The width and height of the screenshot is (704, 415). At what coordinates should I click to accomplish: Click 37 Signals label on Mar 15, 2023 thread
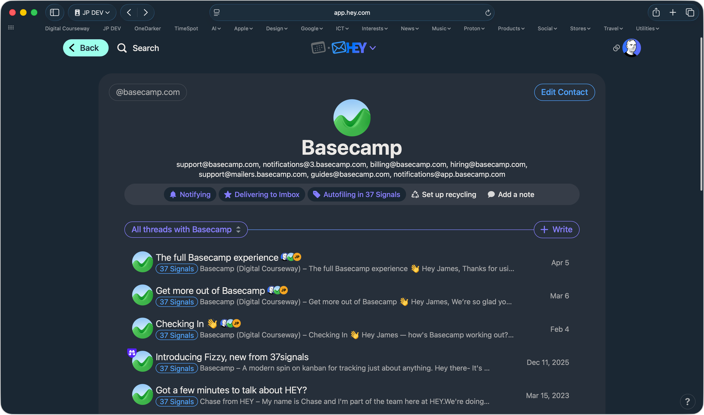[x=177, y=401]
